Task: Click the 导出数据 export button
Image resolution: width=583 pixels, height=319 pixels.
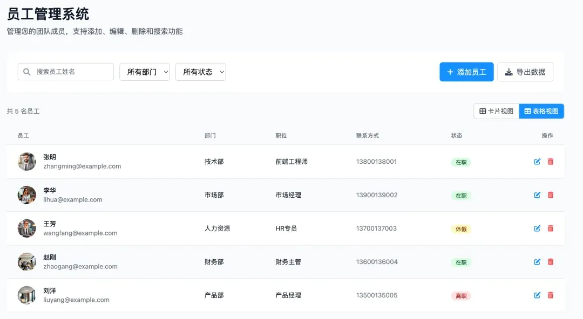Action: click(x=525, y=72)
